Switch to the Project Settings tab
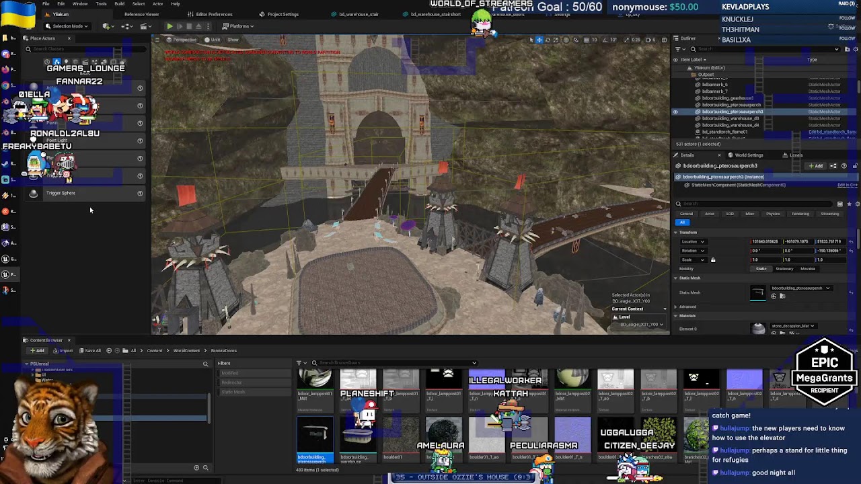This screenshot has height=484, width=861. (278, 14)
